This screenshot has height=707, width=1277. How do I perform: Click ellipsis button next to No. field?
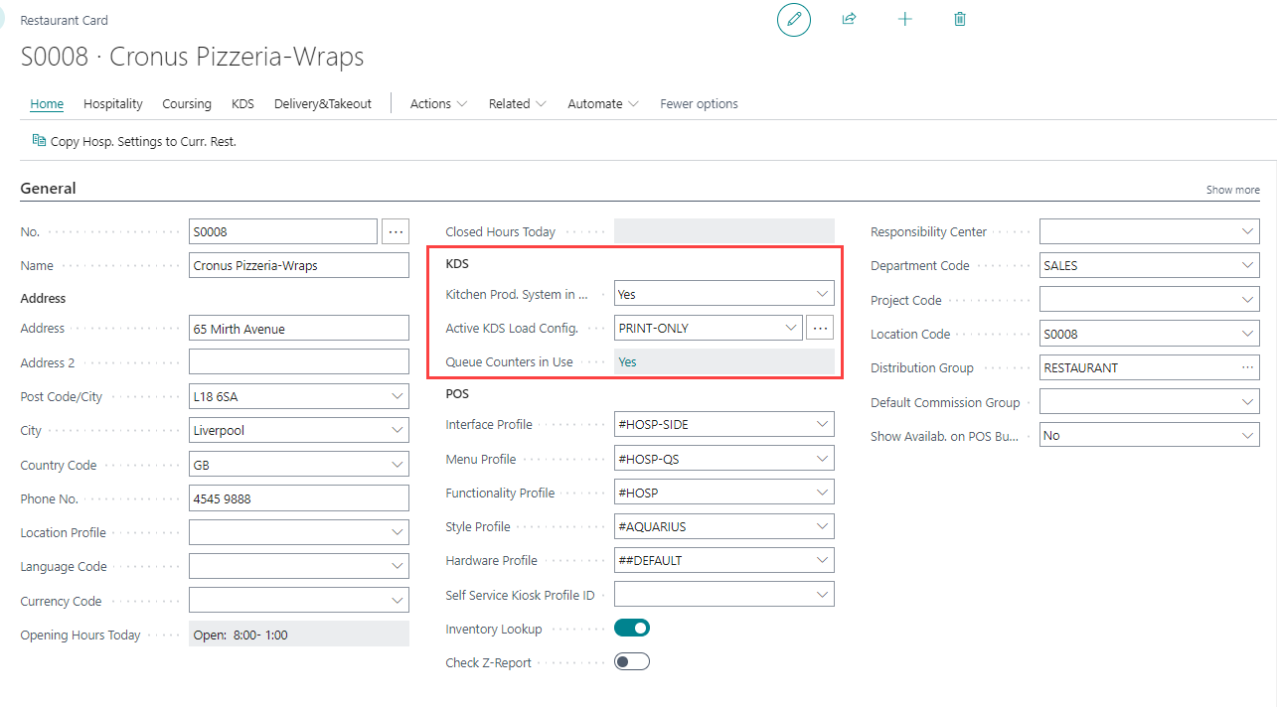(396, 232)
